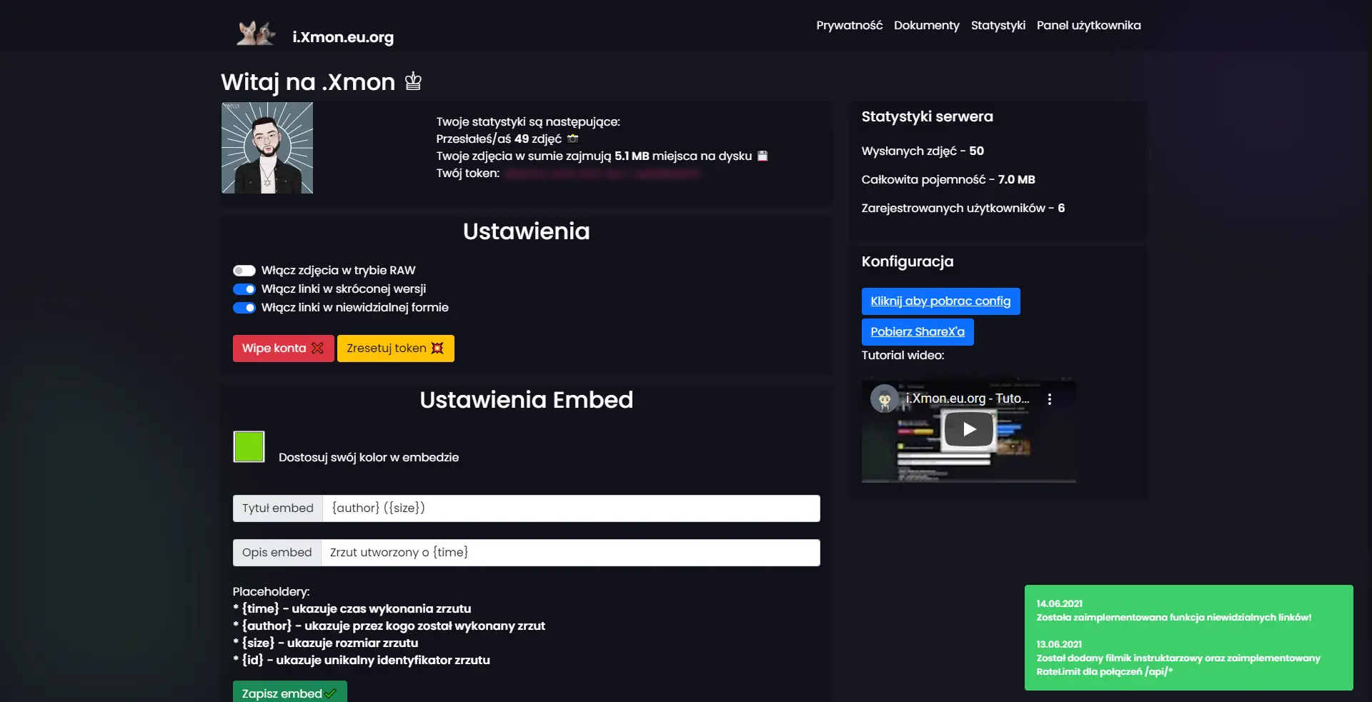Go to the Statystyki page
The image size is (1372, 702).
tap(998, 26)
